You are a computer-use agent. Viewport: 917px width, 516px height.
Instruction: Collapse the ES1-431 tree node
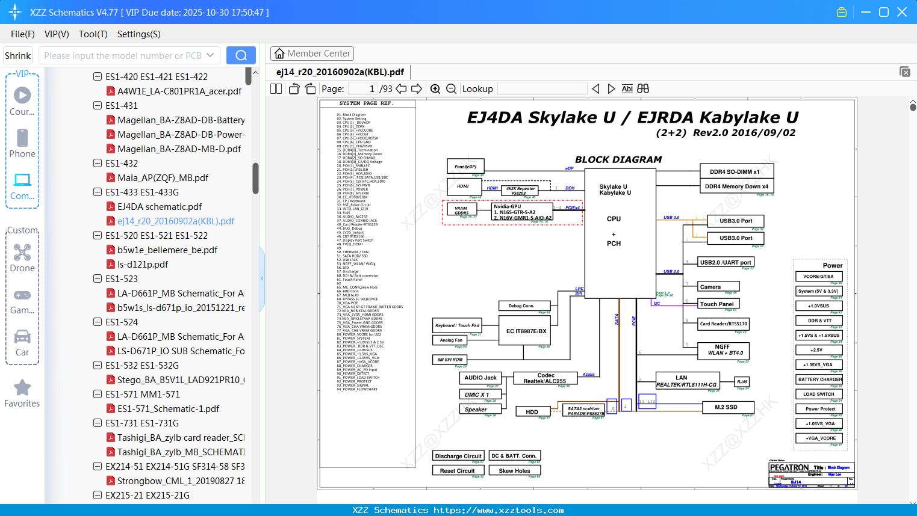coord(98,105)
